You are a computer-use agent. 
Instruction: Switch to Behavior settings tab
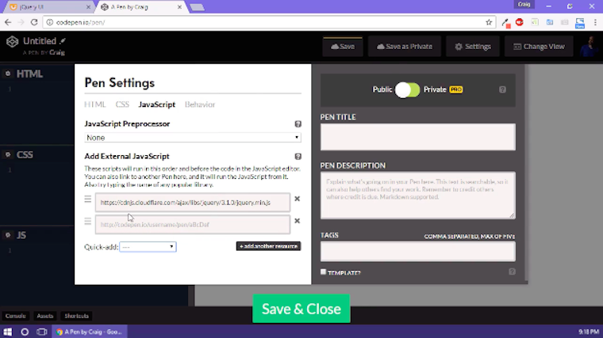point(200,104)
